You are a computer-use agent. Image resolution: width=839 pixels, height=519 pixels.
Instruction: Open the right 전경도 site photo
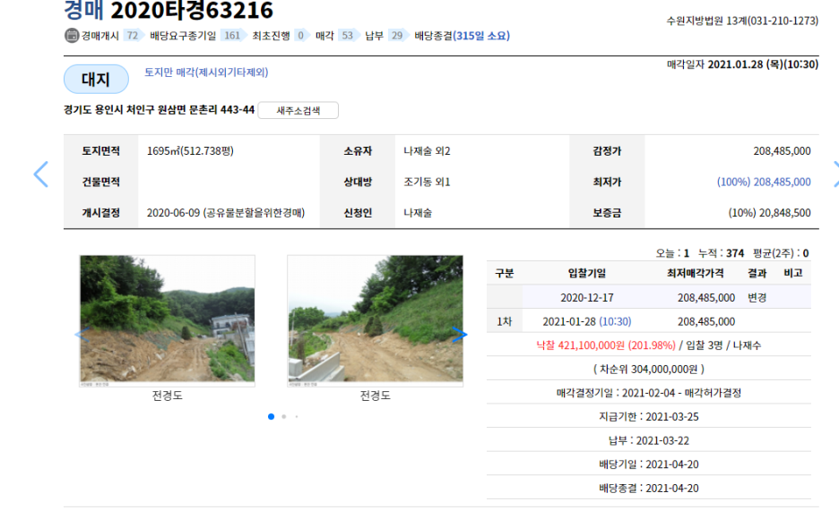pyautogui.click(x=375, y=320)
